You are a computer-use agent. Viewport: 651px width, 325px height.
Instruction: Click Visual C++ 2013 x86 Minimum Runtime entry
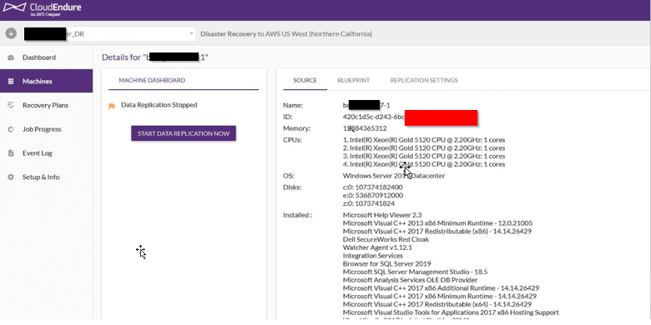pos(437,223)
